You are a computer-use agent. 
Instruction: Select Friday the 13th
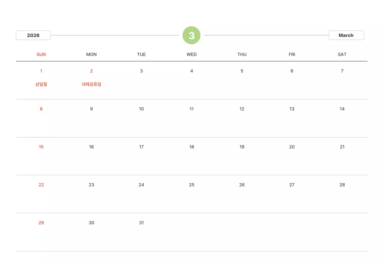click(292, 109)
